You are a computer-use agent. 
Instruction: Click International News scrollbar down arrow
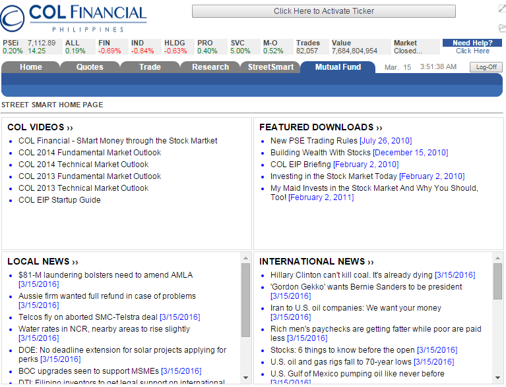pyautogui.click(x=497, y=378)
